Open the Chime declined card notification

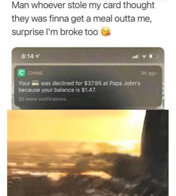pyautogui.click(x=88, y=87)
